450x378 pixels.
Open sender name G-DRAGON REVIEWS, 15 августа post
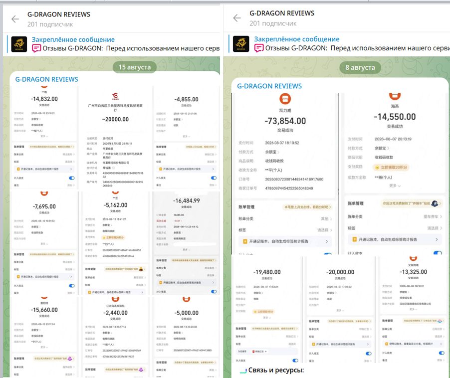tap(46, 79)
